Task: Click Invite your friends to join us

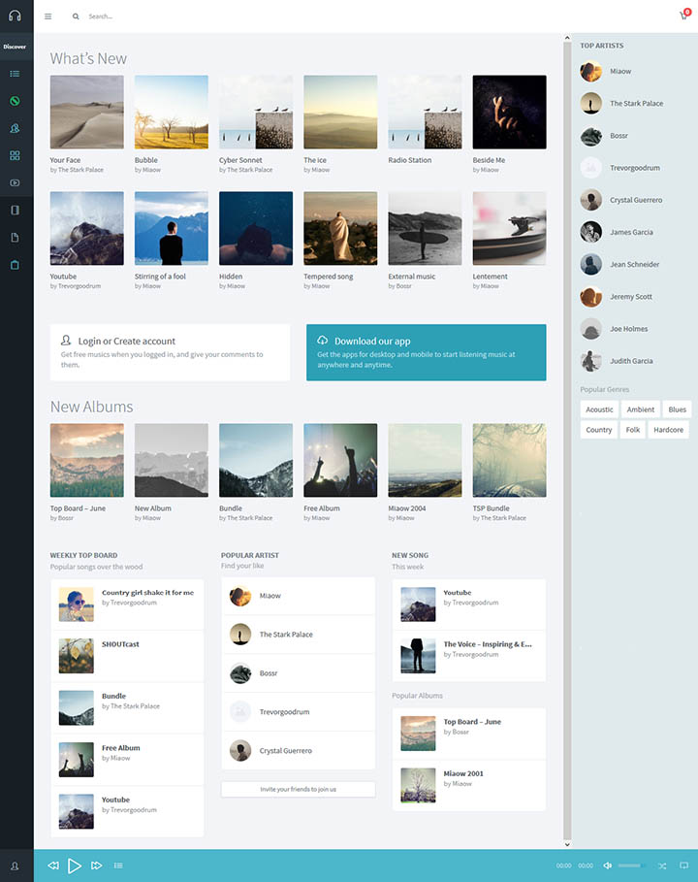Action: tap(298, 789)
